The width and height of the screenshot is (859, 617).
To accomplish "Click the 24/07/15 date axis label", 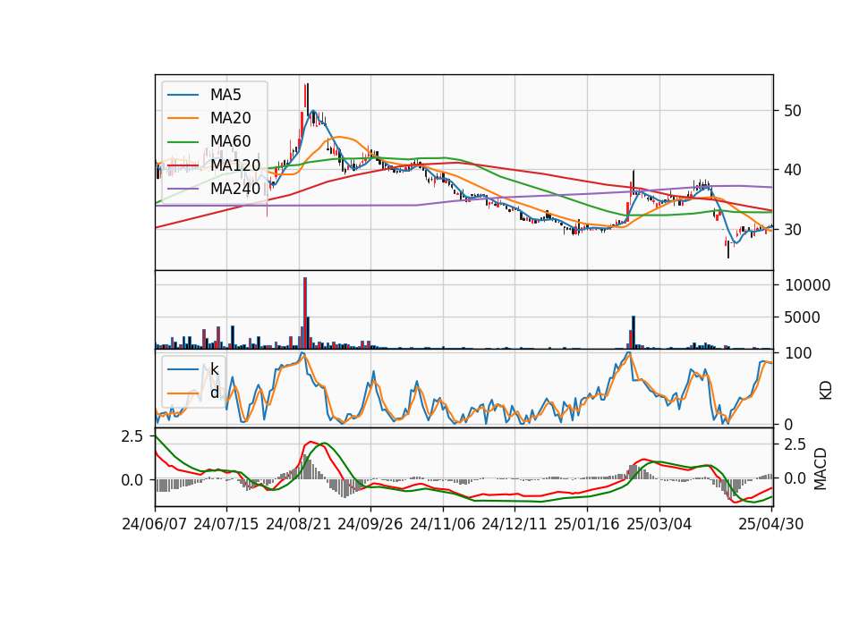I will coord(226,524).
